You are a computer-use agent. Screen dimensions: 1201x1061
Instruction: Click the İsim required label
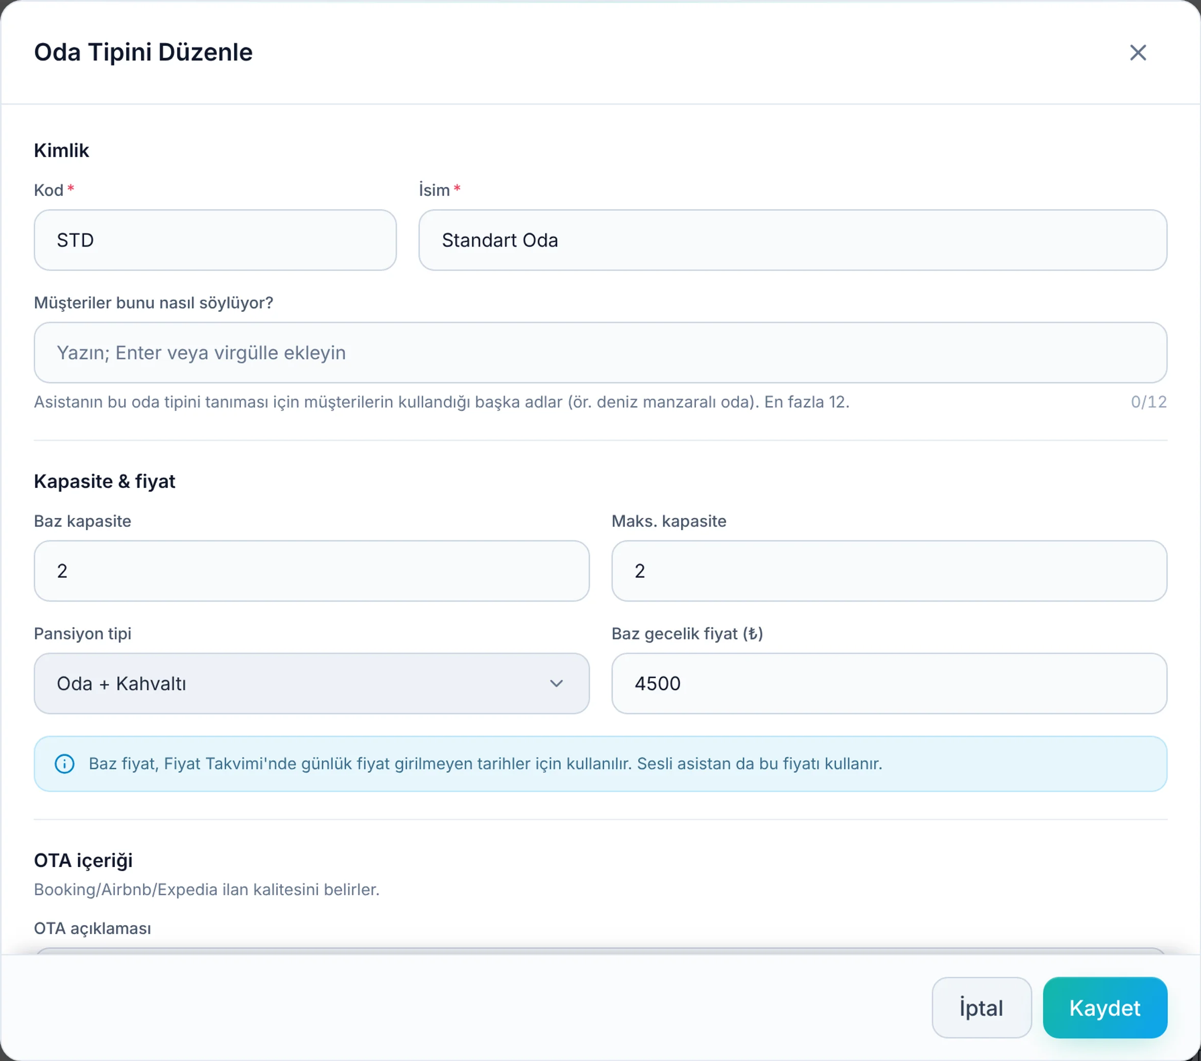click(x=440, y=190)
